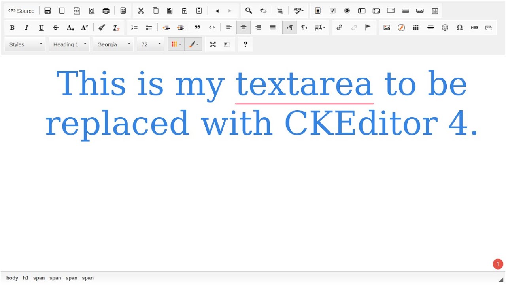Viewport: 506px width, 285px height.
Task: Switch to Source view
Action: [x=21, y=11]
